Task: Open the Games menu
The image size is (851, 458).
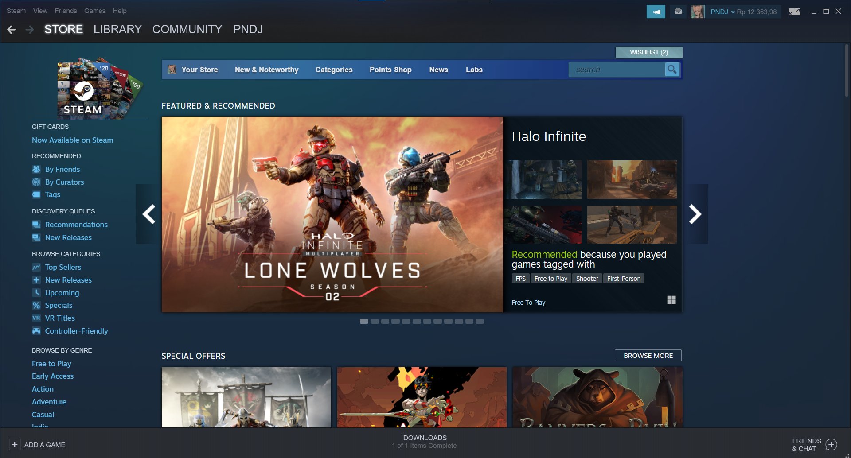Action: [x=95, y=11]
